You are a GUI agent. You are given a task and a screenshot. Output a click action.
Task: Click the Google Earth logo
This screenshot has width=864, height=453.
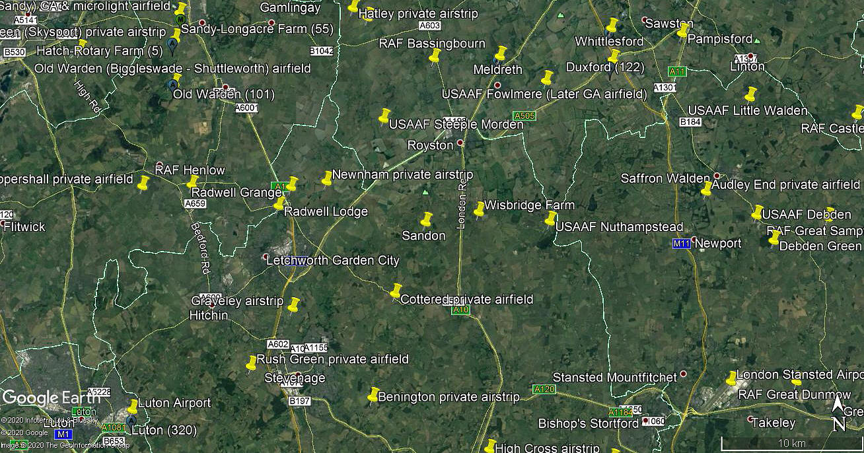[52, 398]
